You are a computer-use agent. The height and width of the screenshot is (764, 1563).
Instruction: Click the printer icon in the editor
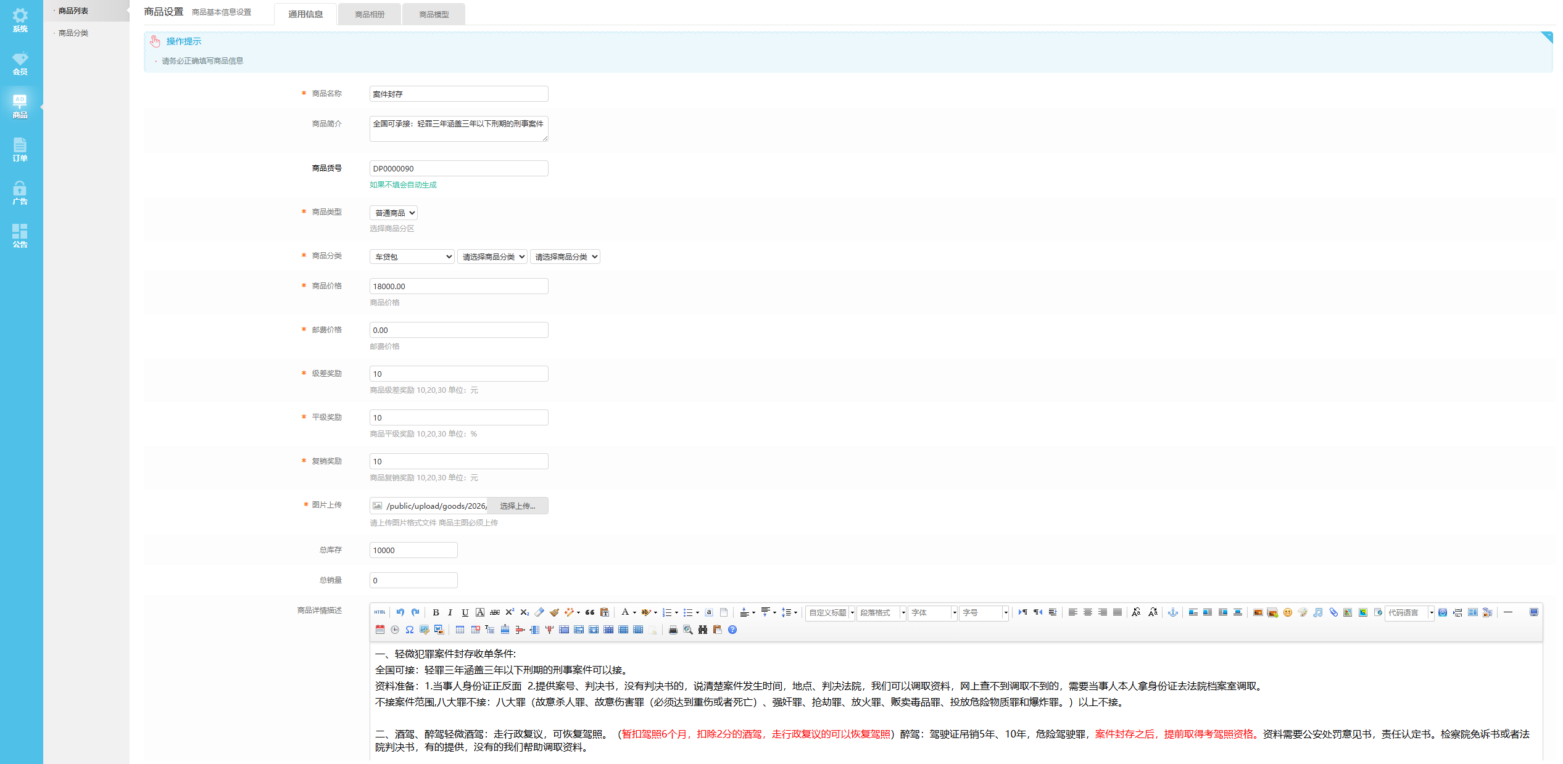(x=673, y=630)
